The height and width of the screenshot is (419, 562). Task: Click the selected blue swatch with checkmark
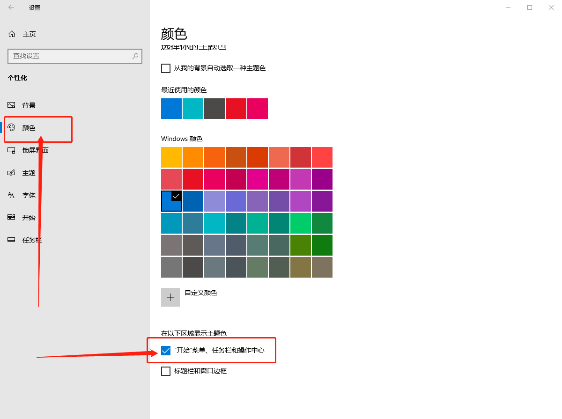(x=171, y=201)
